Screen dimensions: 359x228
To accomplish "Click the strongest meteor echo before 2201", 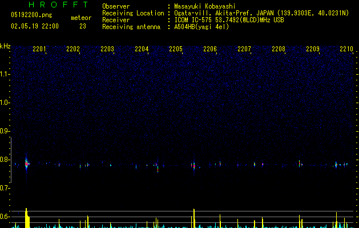I will click(x=27, y=164).
